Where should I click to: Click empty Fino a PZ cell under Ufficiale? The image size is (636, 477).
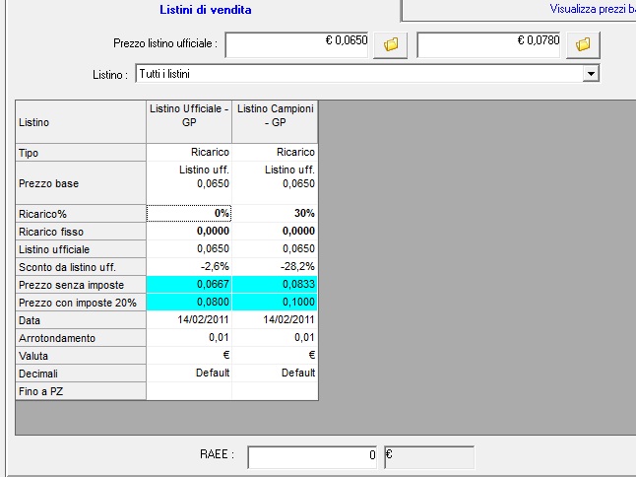pyautogui.click(x=189, y=391)
